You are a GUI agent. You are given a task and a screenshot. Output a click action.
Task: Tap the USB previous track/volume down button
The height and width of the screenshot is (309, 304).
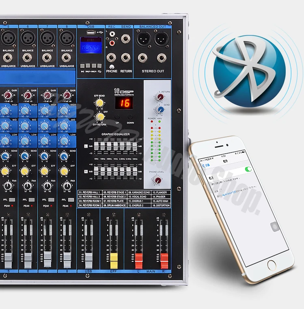tap(88, 65)
